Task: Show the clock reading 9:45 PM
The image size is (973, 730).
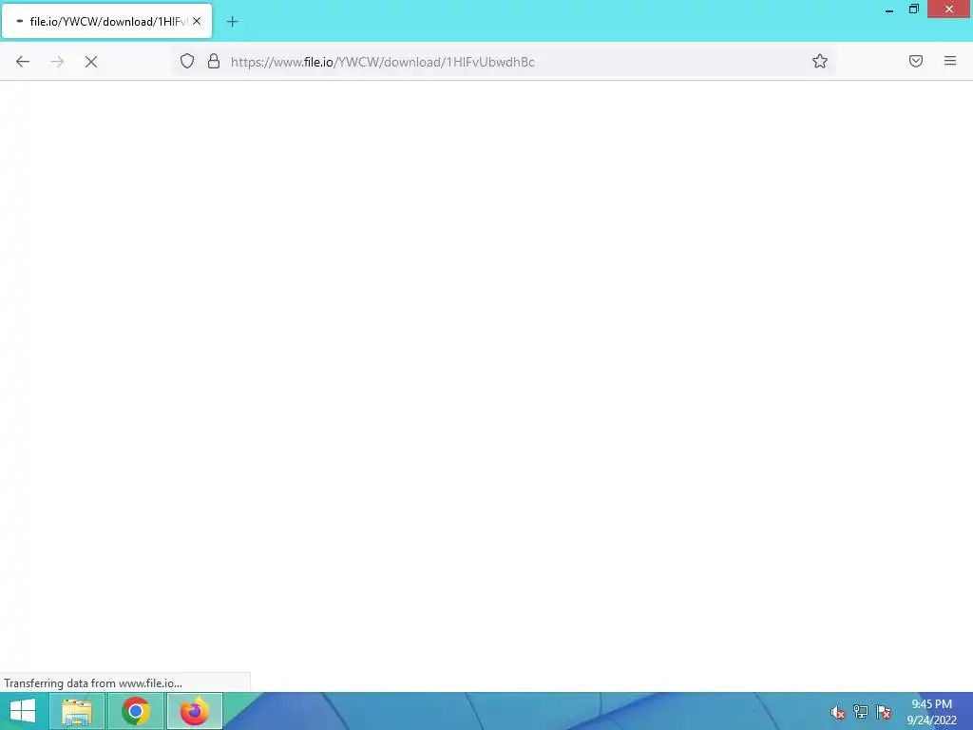Action: pos(931,704)
